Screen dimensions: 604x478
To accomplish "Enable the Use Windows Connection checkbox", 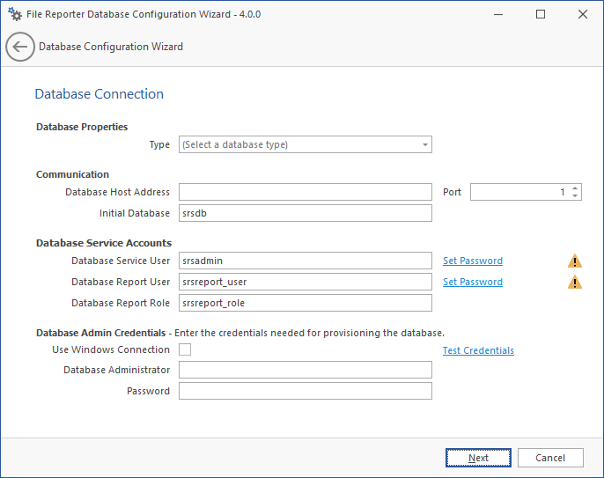I will pyautogui.click(x=185, y=349).
